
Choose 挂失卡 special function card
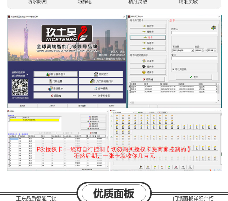coord(148,67)
